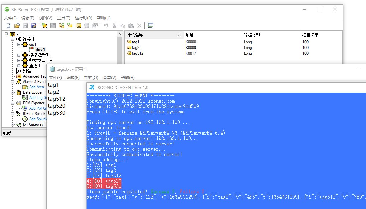Click the Add Log Group link
The image size is (366, 209).
coord(38,98)
